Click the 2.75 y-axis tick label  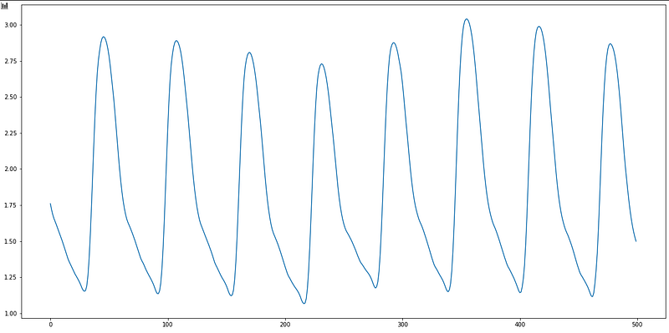[x=10, y=61]
